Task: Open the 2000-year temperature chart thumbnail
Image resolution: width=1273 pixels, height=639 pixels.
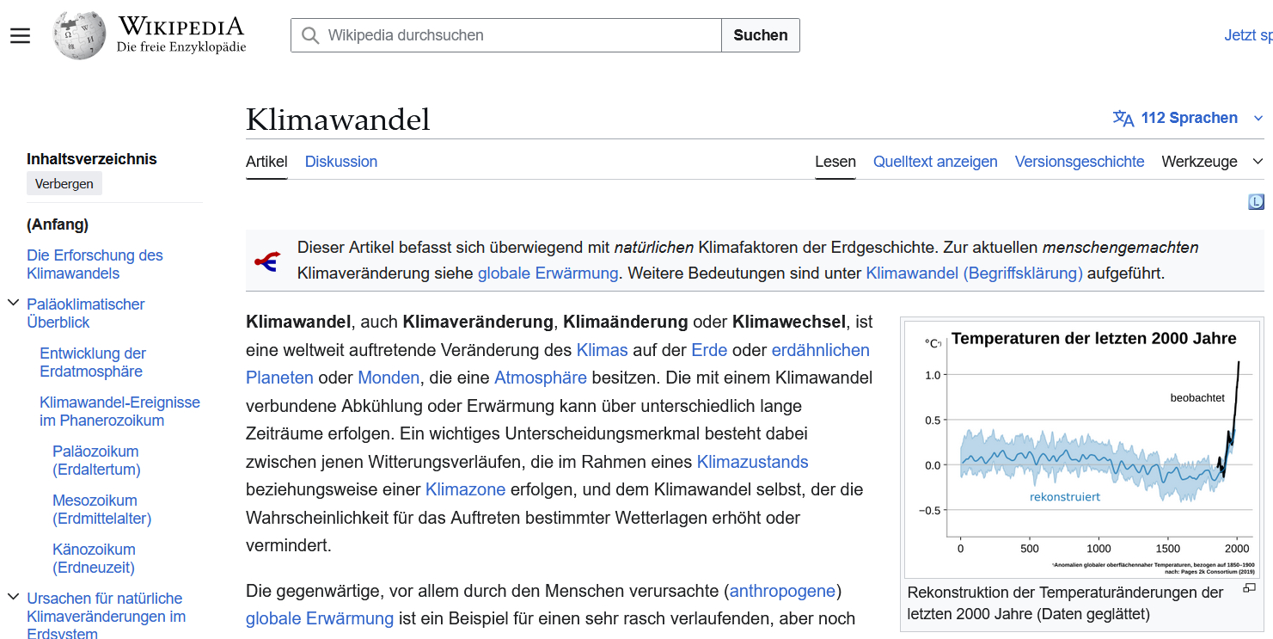Action: click(x=1083, y=449)
